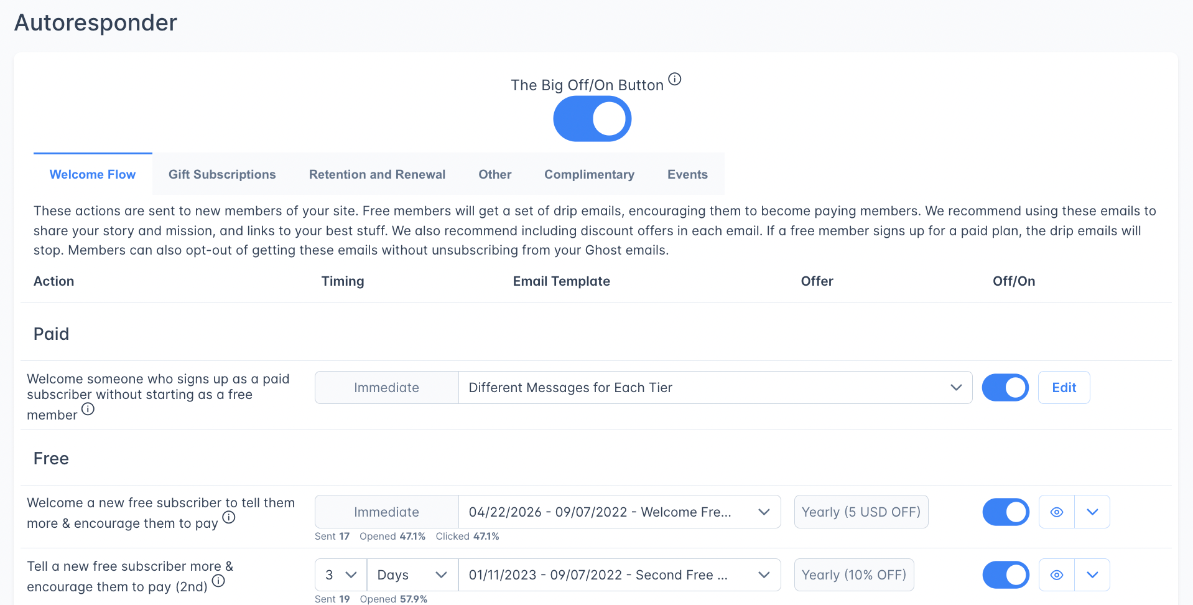
Task: Click the Paid section heading
Action: point(51,334)
